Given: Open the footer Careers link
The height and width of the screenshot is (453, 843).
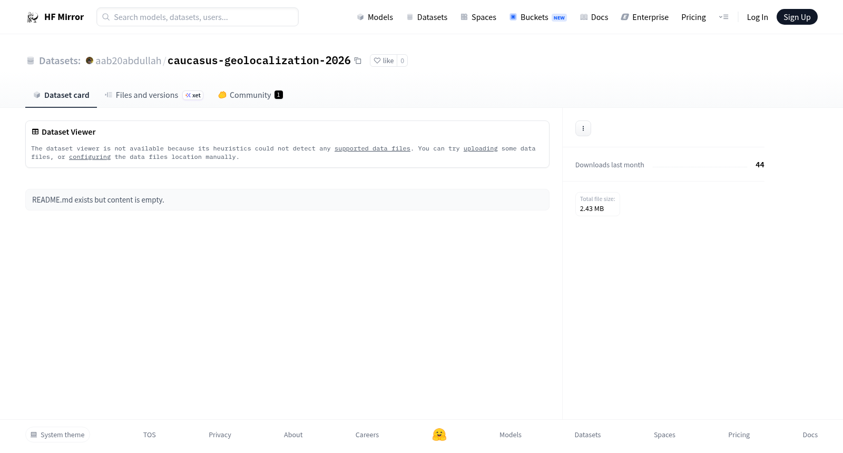Looking at the screenshot, I should [367, 435].
